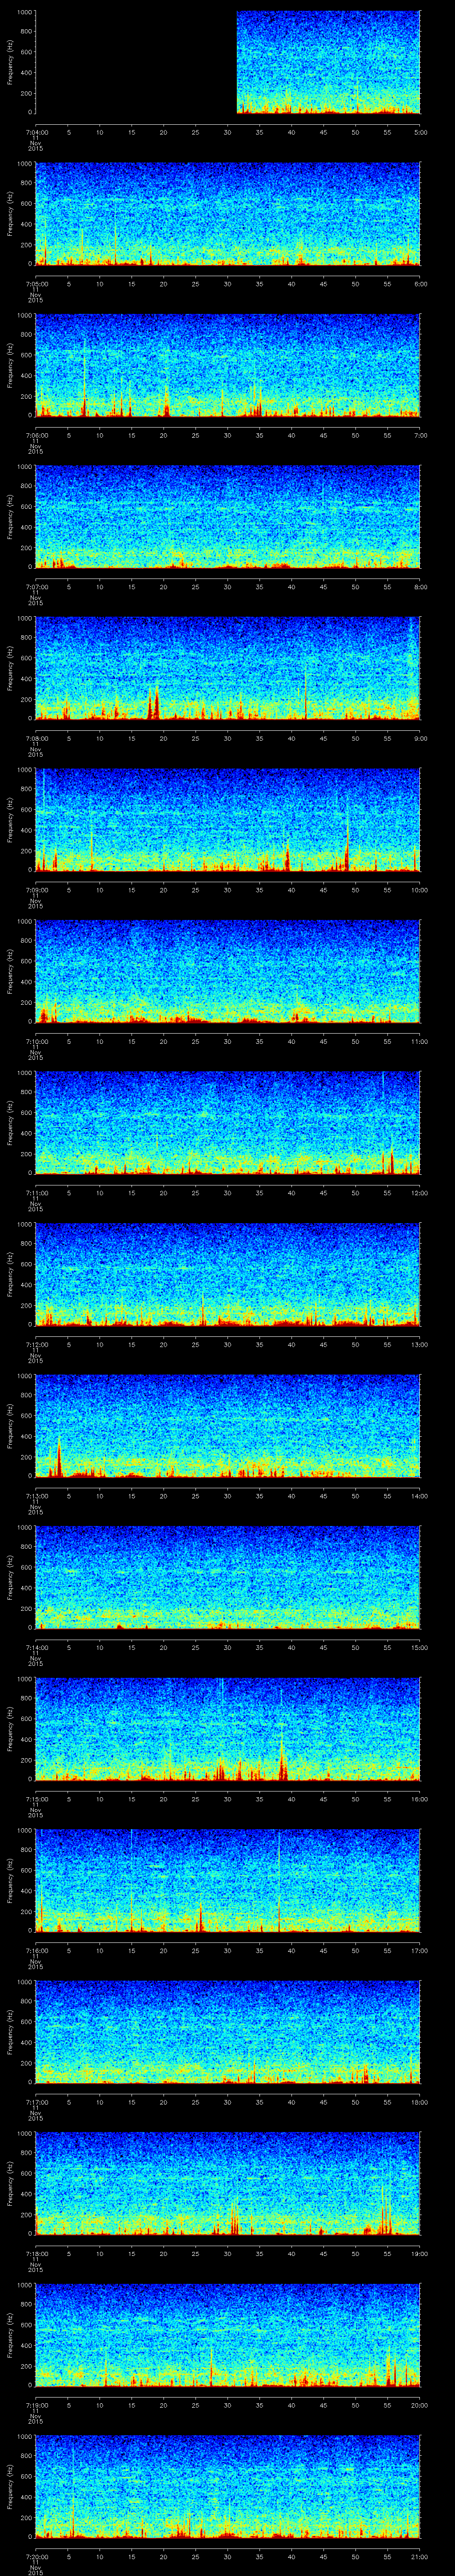Click the 7:11:00 spectrogram plot
The image size is (455, 2576).
pos(227,1122)
